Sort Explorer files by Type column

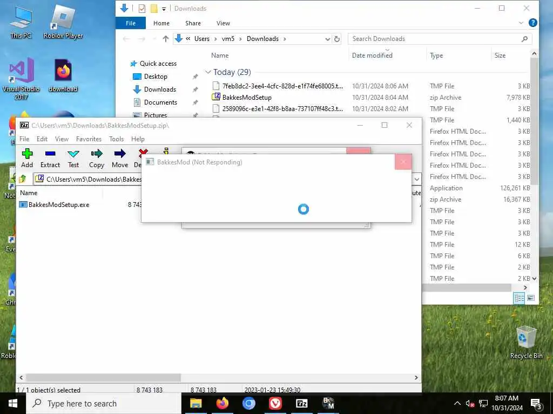coord(436,56)
